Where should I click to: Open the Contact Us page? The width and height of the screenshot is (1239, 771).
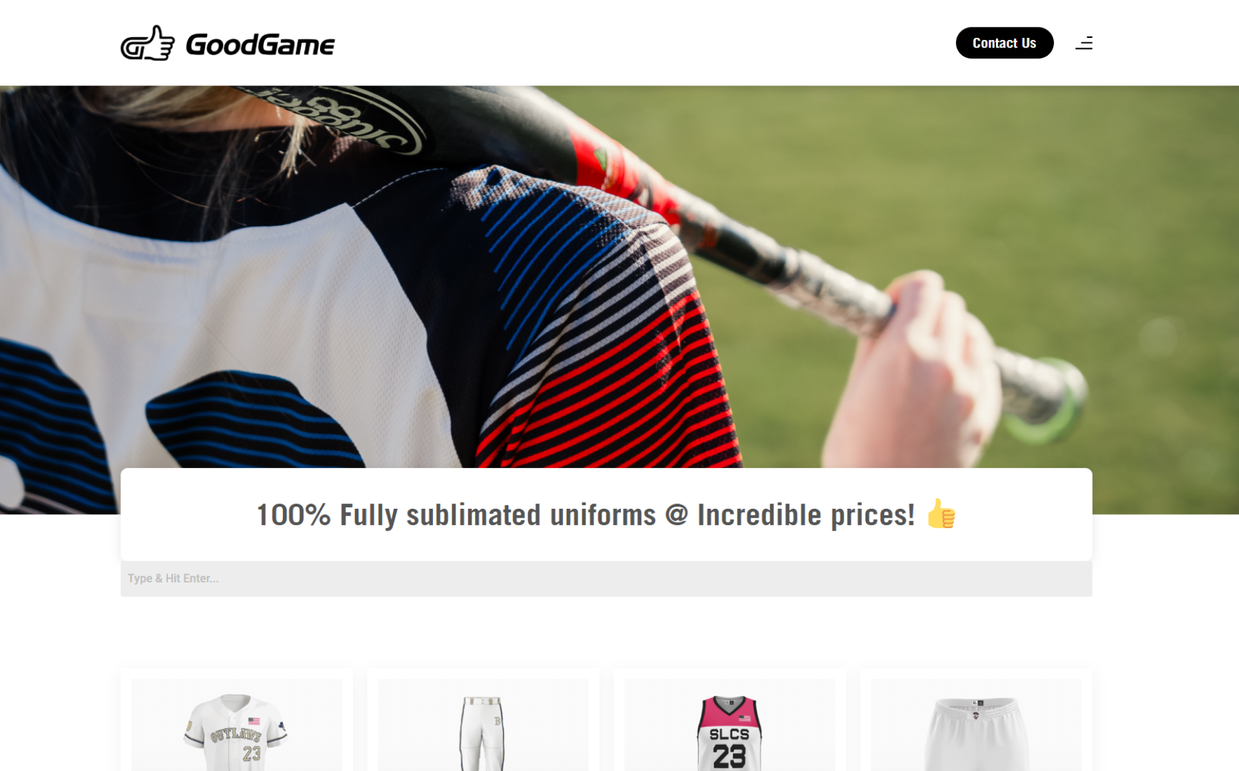tap(1004, 43)
